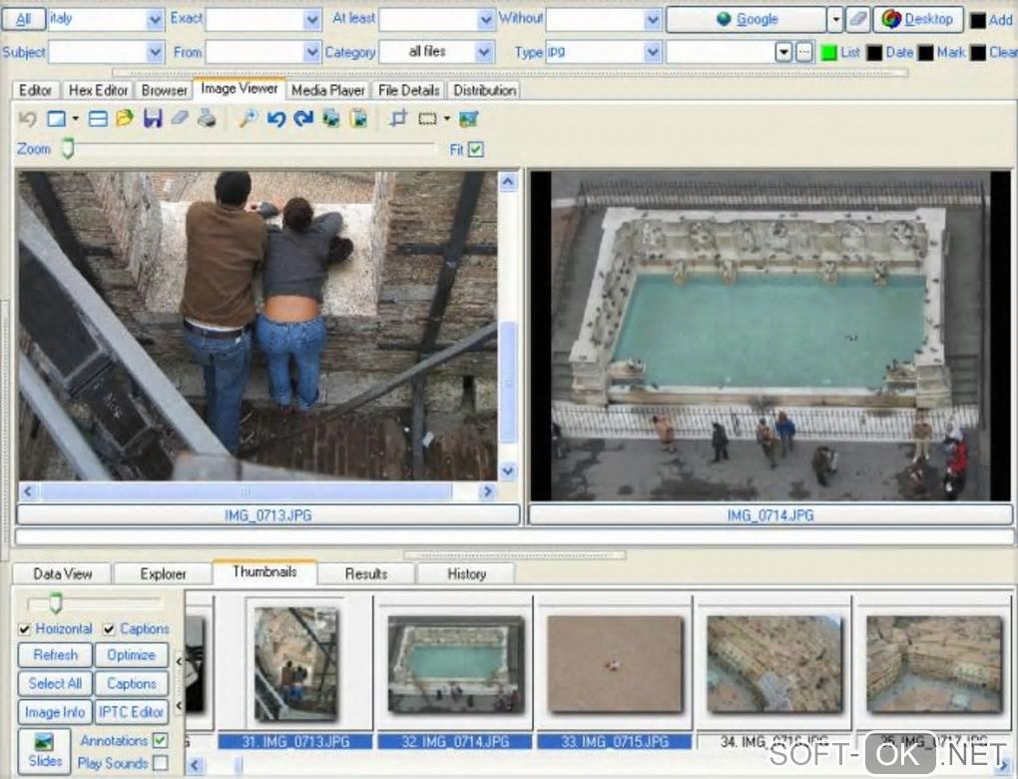Select the crop tool icon

pyautogui.click(x=398, y=119)
